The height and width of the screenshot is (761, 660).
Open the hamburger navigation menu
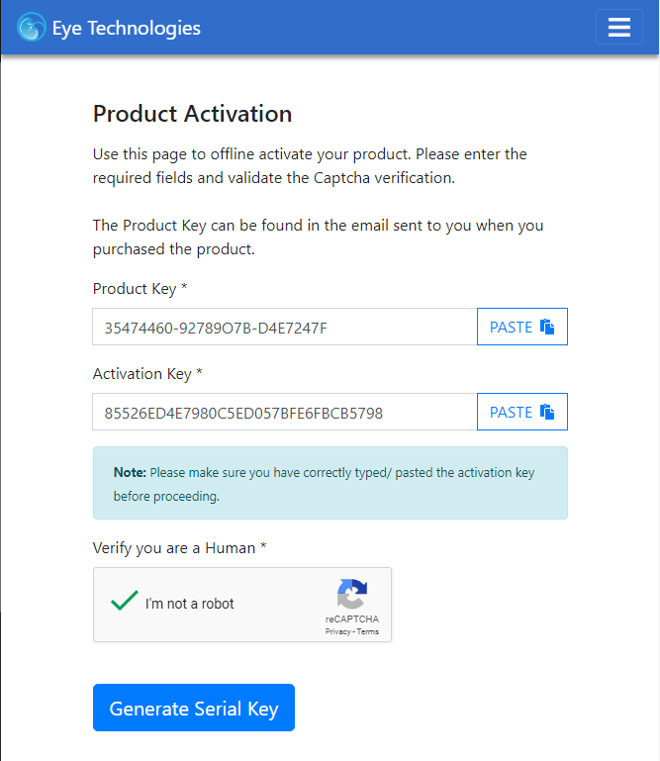coord(619,27)
